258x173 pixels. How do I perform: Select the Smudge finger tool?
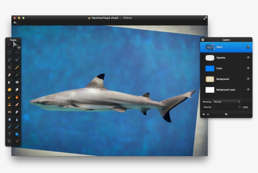pos(17,90)
